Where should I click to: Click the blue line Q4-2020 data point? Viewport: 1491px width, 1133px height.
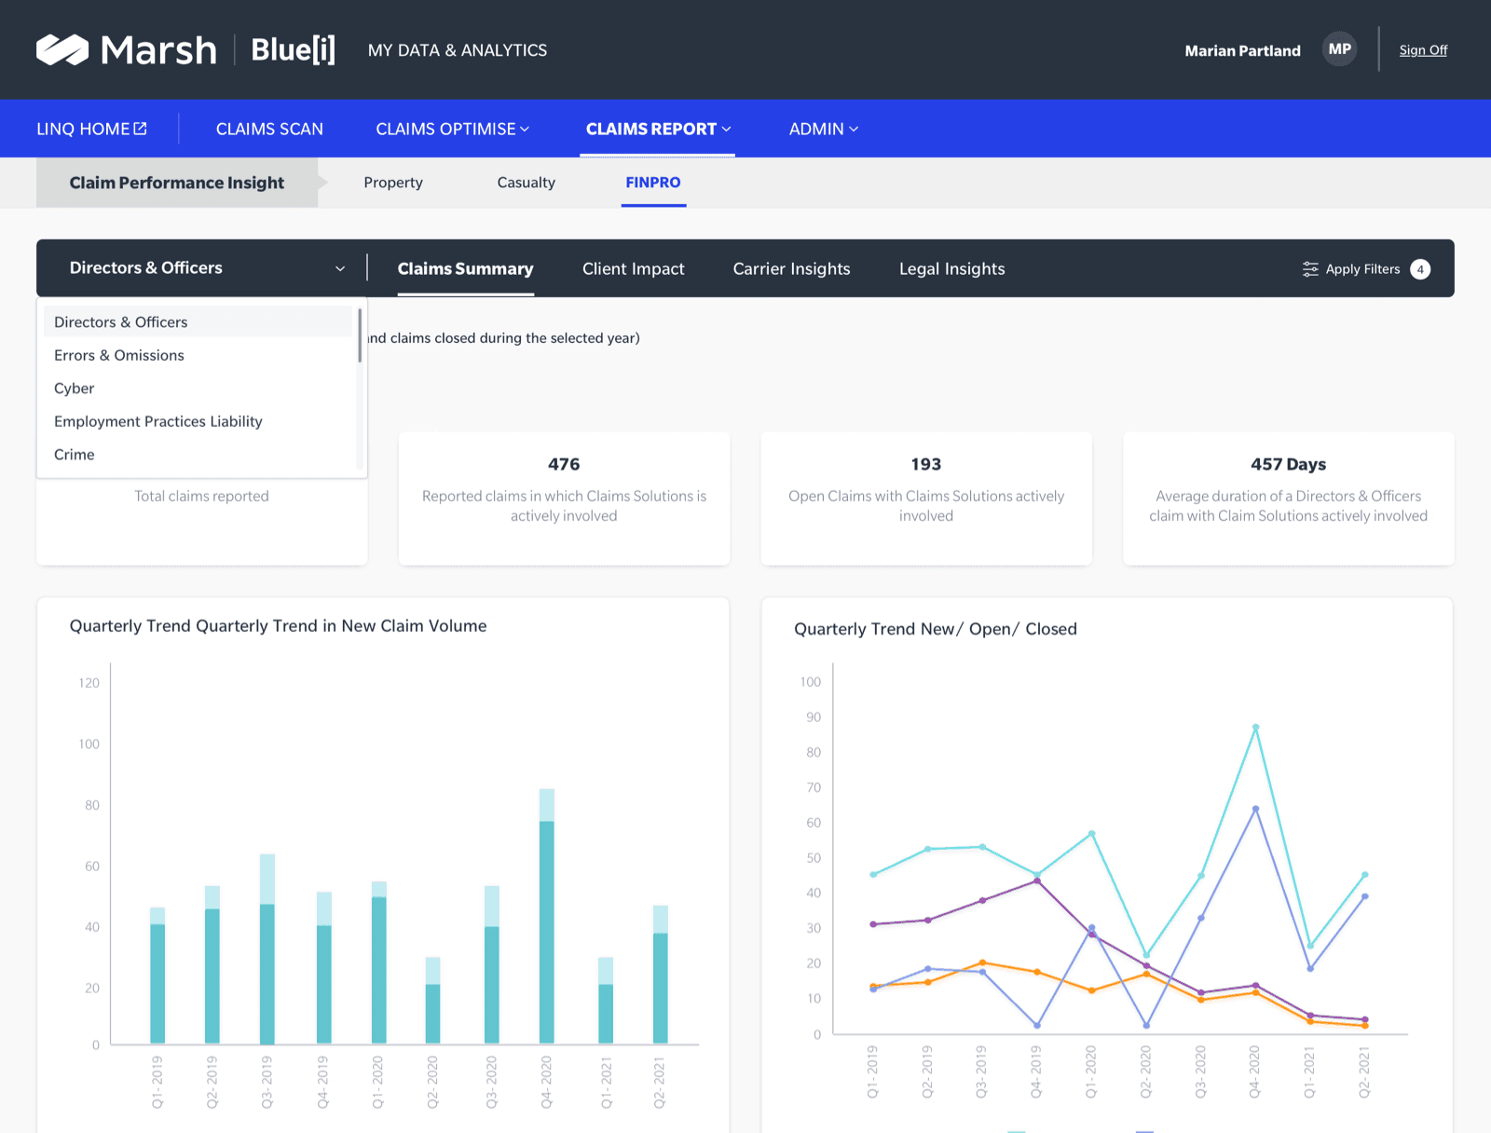click(x=1255, y=809)
